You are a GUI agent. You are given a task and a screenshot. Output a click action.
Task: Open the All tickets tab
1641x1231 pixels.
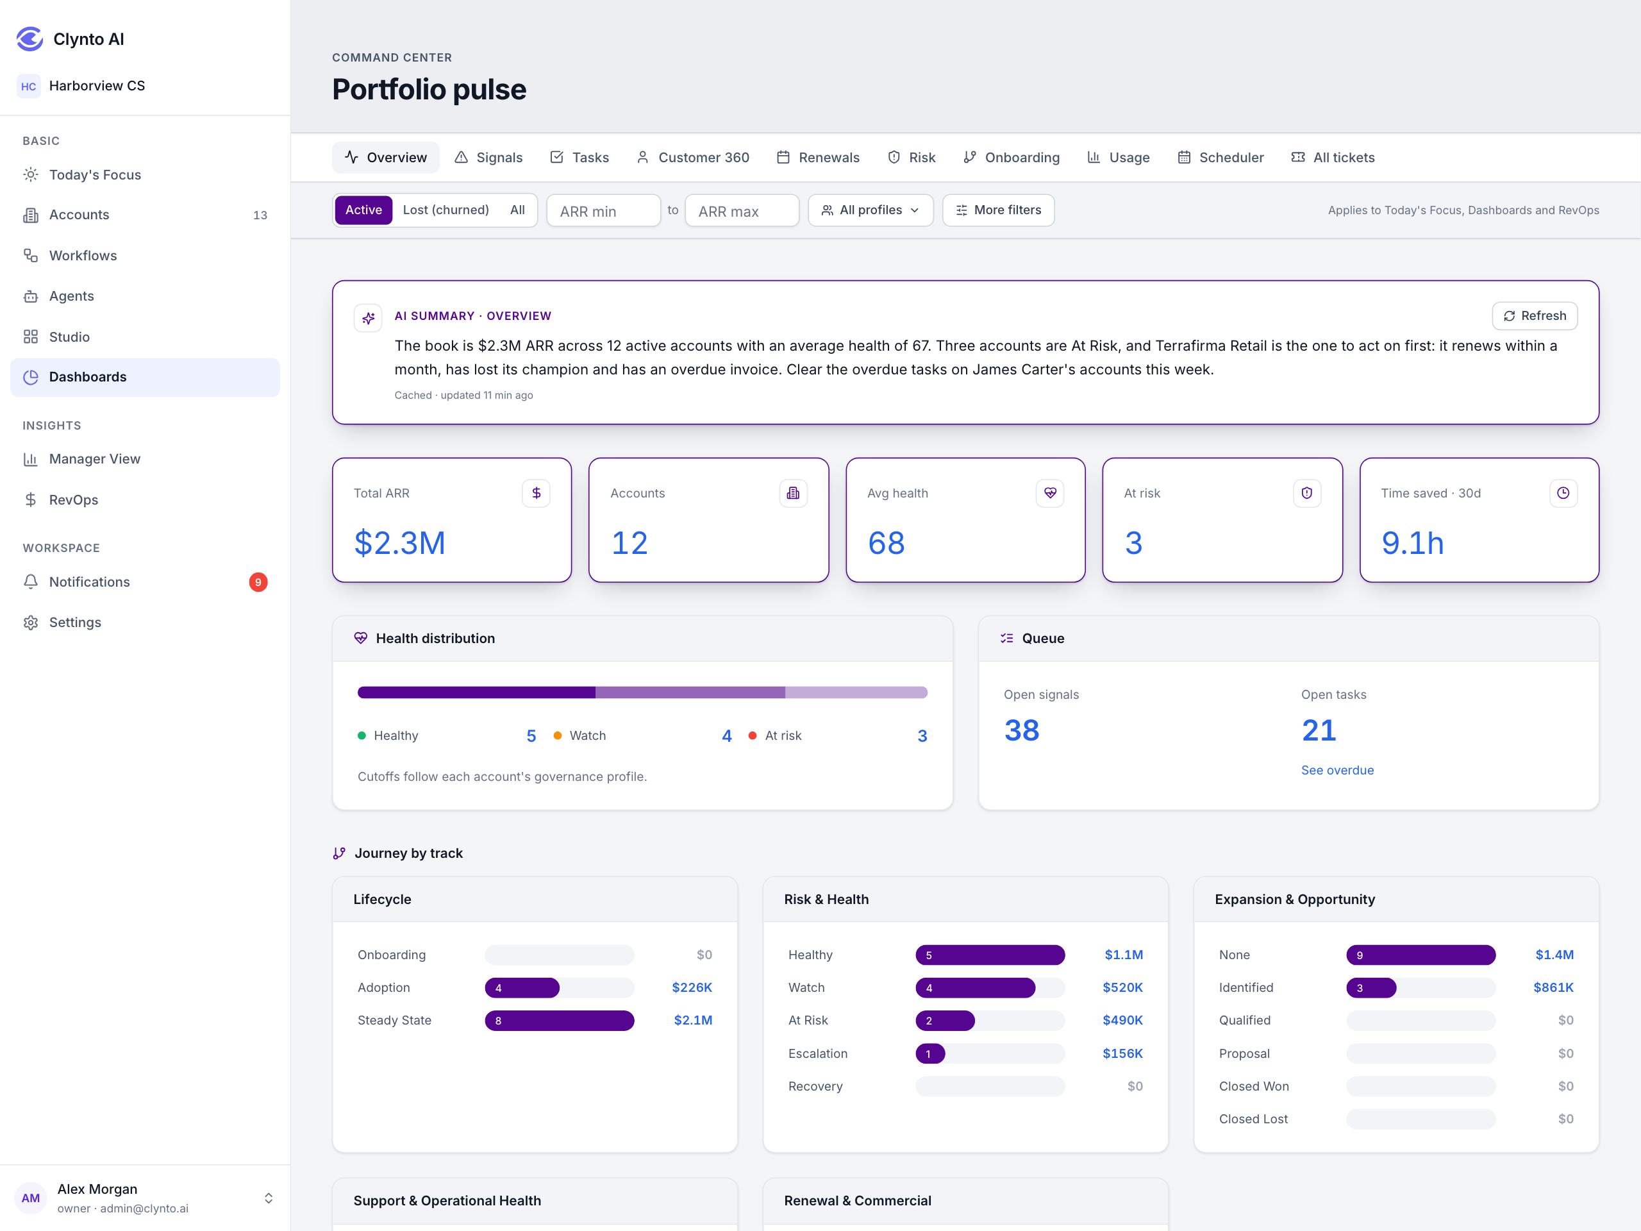click(x=1333, y=157)
